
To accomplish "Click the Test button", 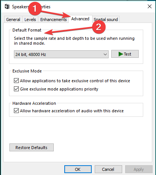I will click(x=125, y=54).
